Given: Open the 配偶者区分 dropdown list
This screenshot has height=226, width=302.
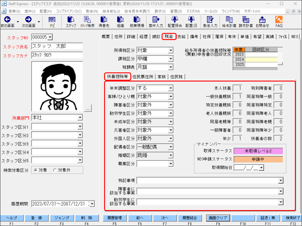Looking at the screenshot, I should pos(170,147).
